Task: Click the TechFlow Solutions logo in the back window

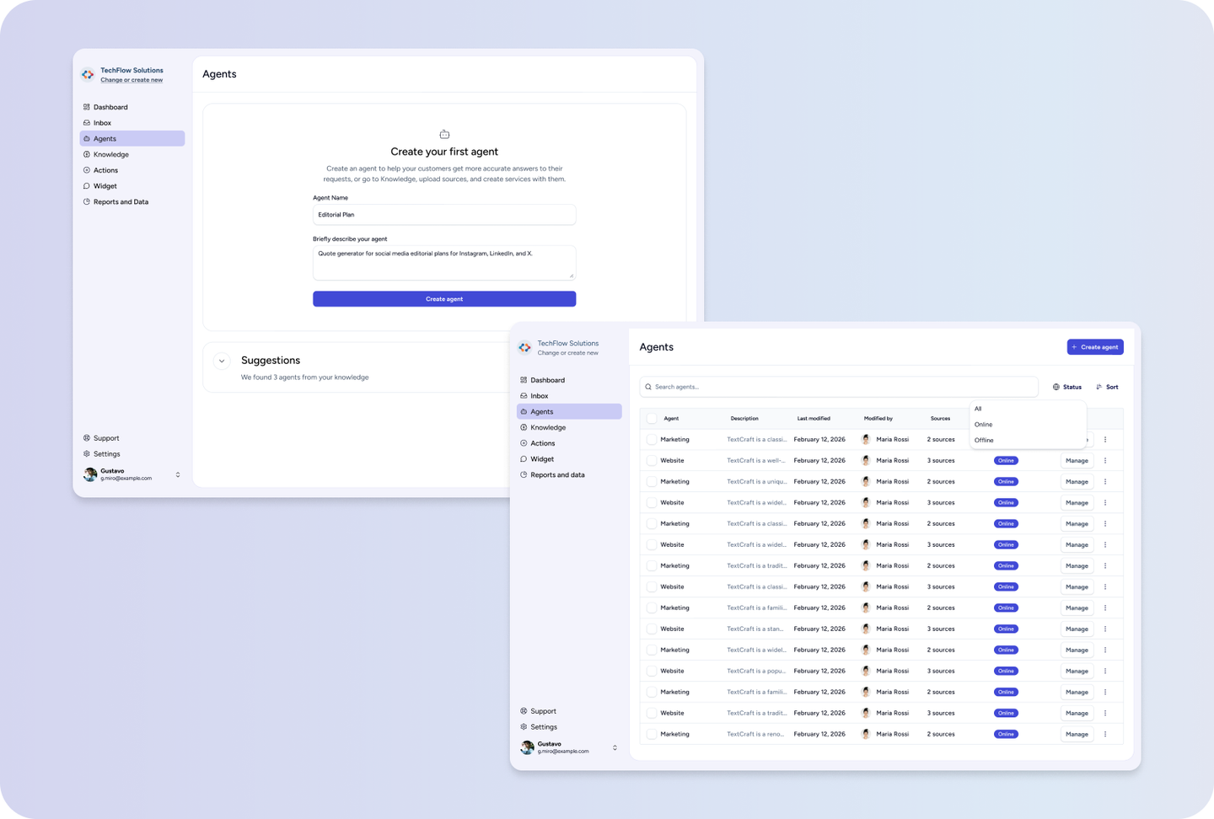Action: 88,75
